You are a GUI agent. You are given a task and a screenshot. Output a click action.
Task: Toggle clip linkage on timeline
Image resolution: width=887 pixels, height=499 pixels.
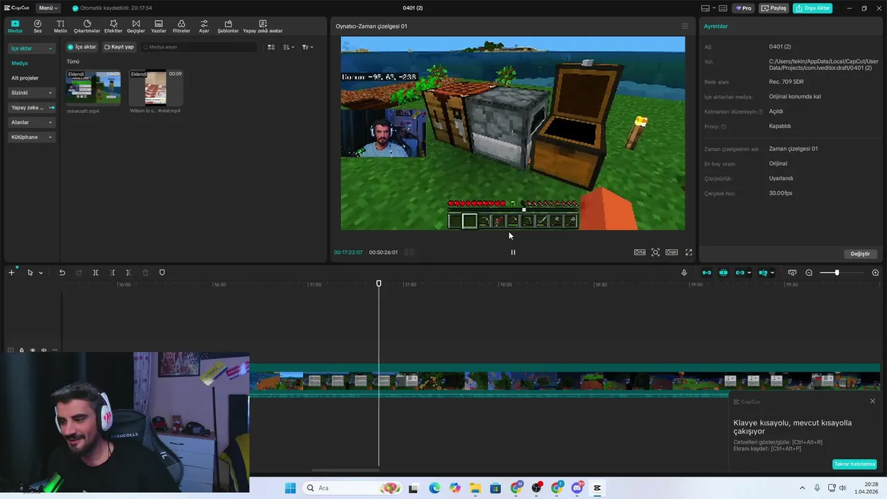[x=740, y=272]
